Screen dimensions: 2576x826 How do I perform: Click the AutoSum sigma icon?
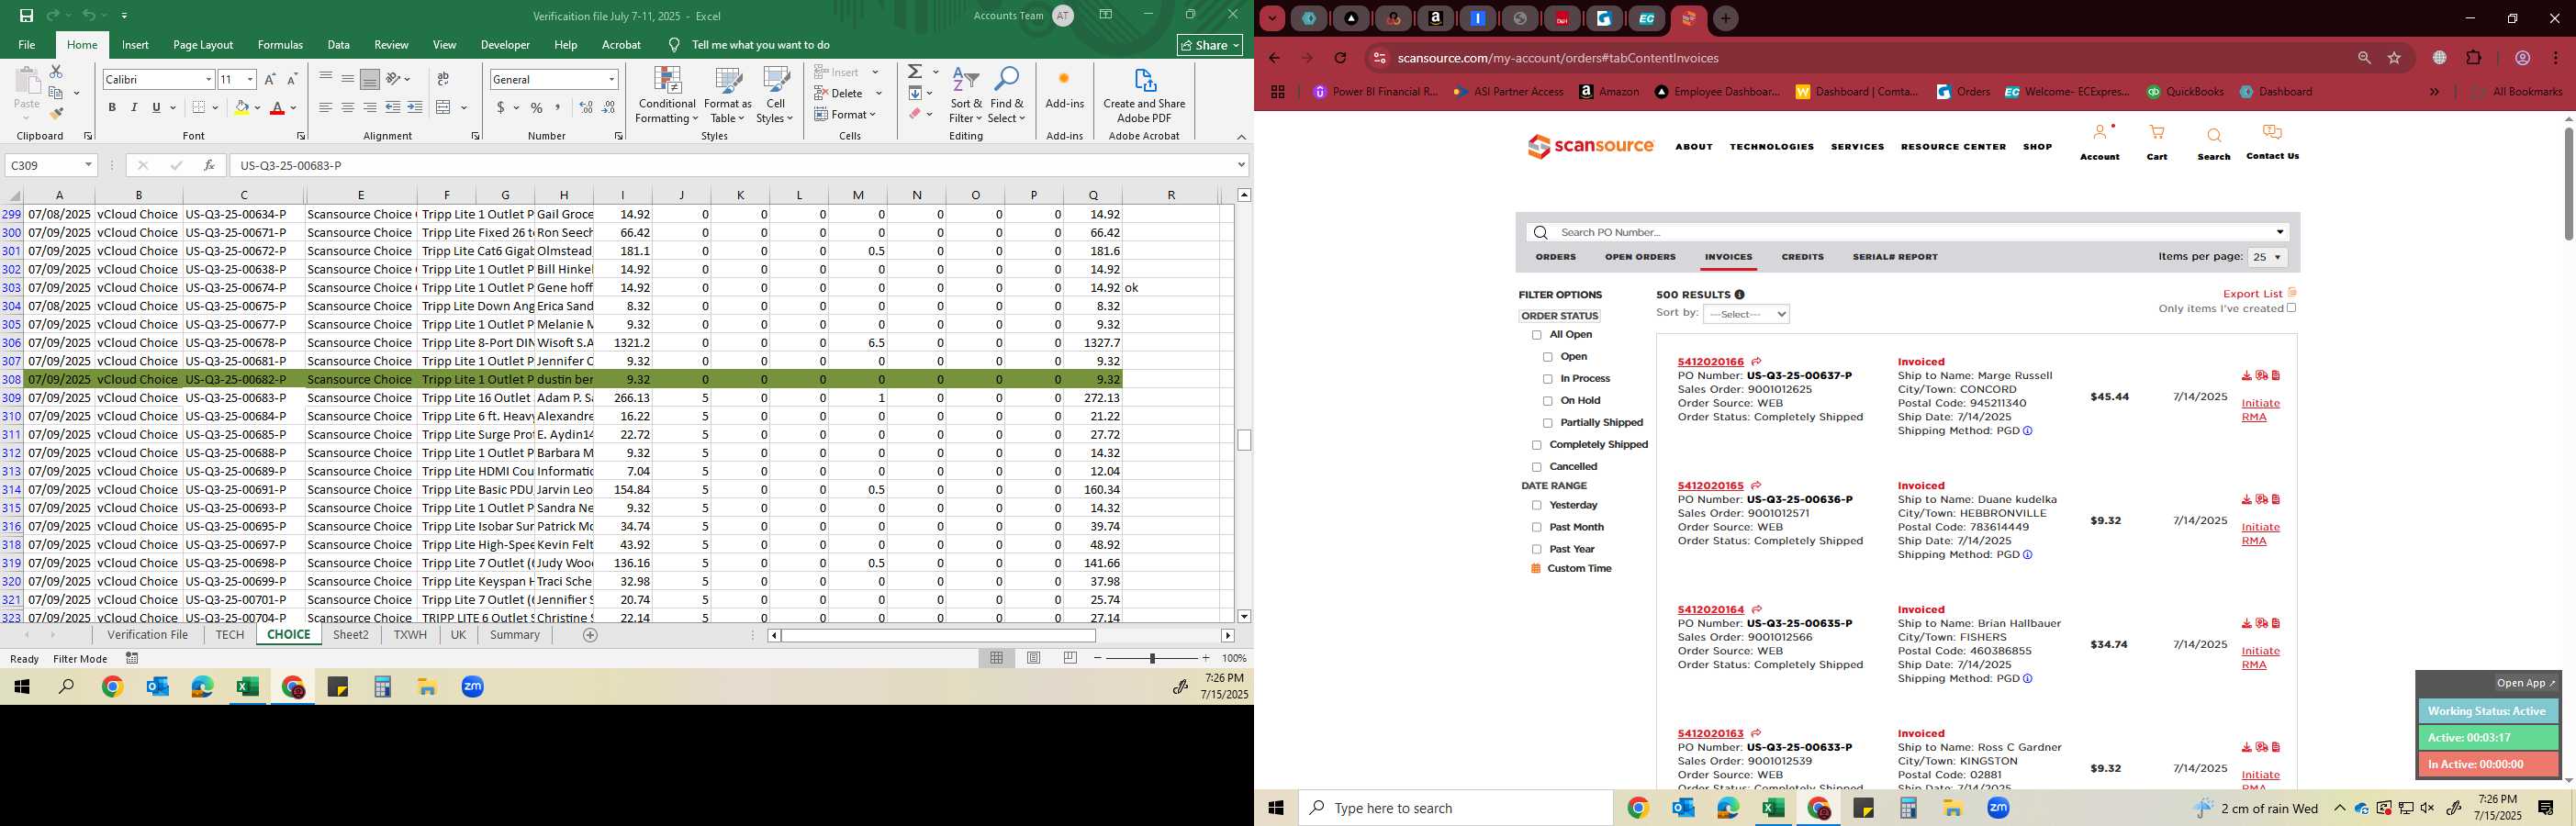click(x=914, y=72)
